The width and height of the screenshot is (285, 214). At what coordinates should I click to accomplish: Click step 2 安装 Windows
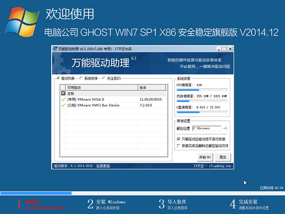106,204
